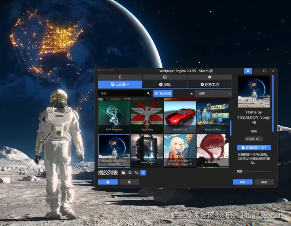Maximize the Wallpaper Engine window
The height and width of the screenshot is (226, 291).
(265, 71)
